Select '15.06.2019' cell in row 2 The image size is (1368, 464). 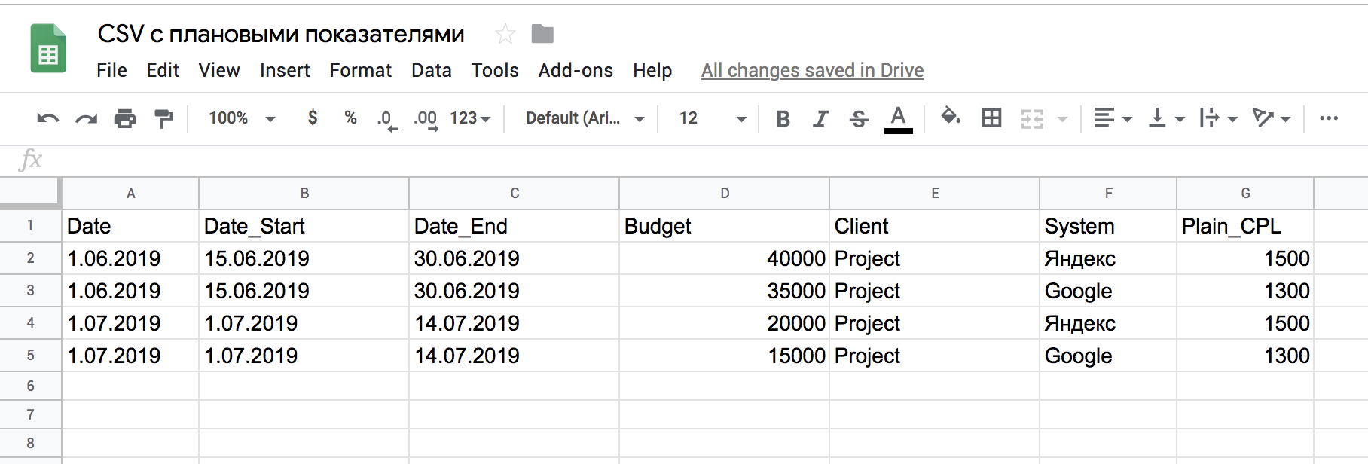[304, 258]
